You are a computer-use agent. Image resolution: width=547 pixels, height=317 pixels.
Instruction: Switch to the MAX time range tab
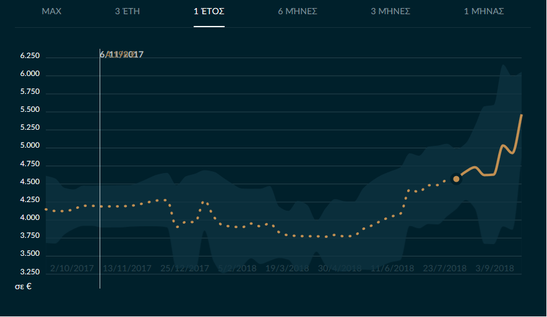[x=51, y=12]
